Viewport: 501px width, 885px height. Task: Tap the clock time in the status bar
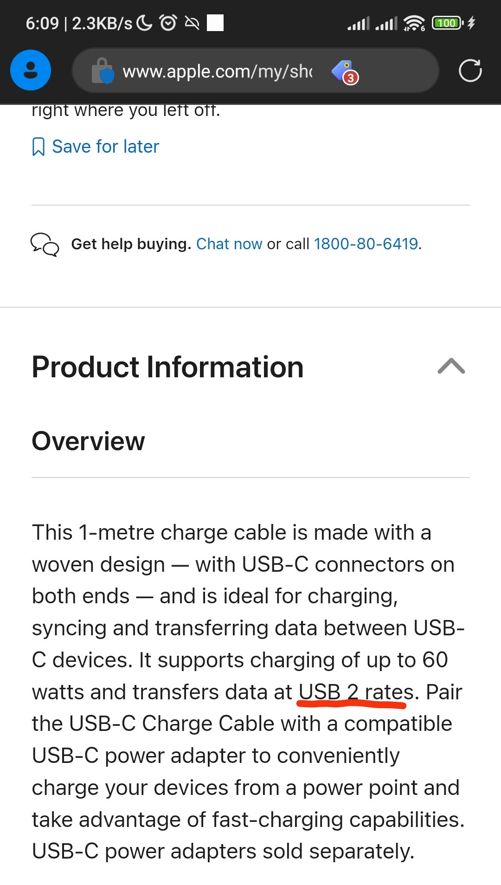tap(42, 23)
